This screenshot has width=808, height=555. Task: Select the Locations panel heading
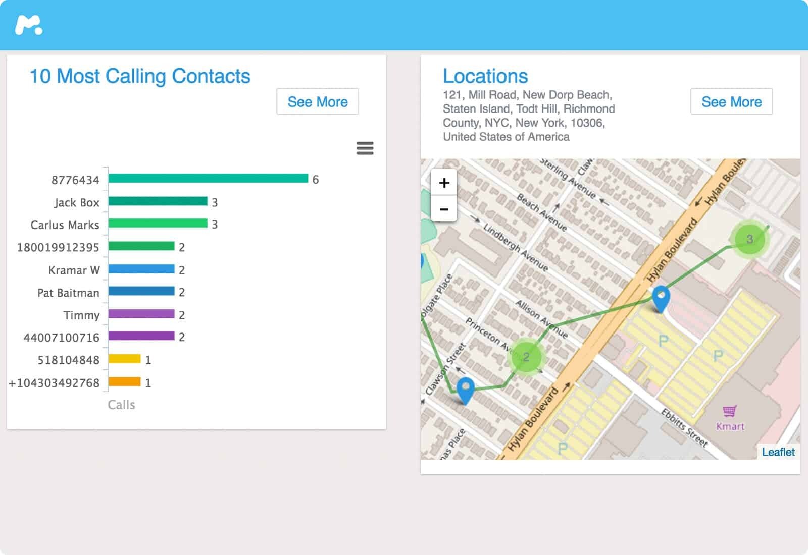click(485, 76)
